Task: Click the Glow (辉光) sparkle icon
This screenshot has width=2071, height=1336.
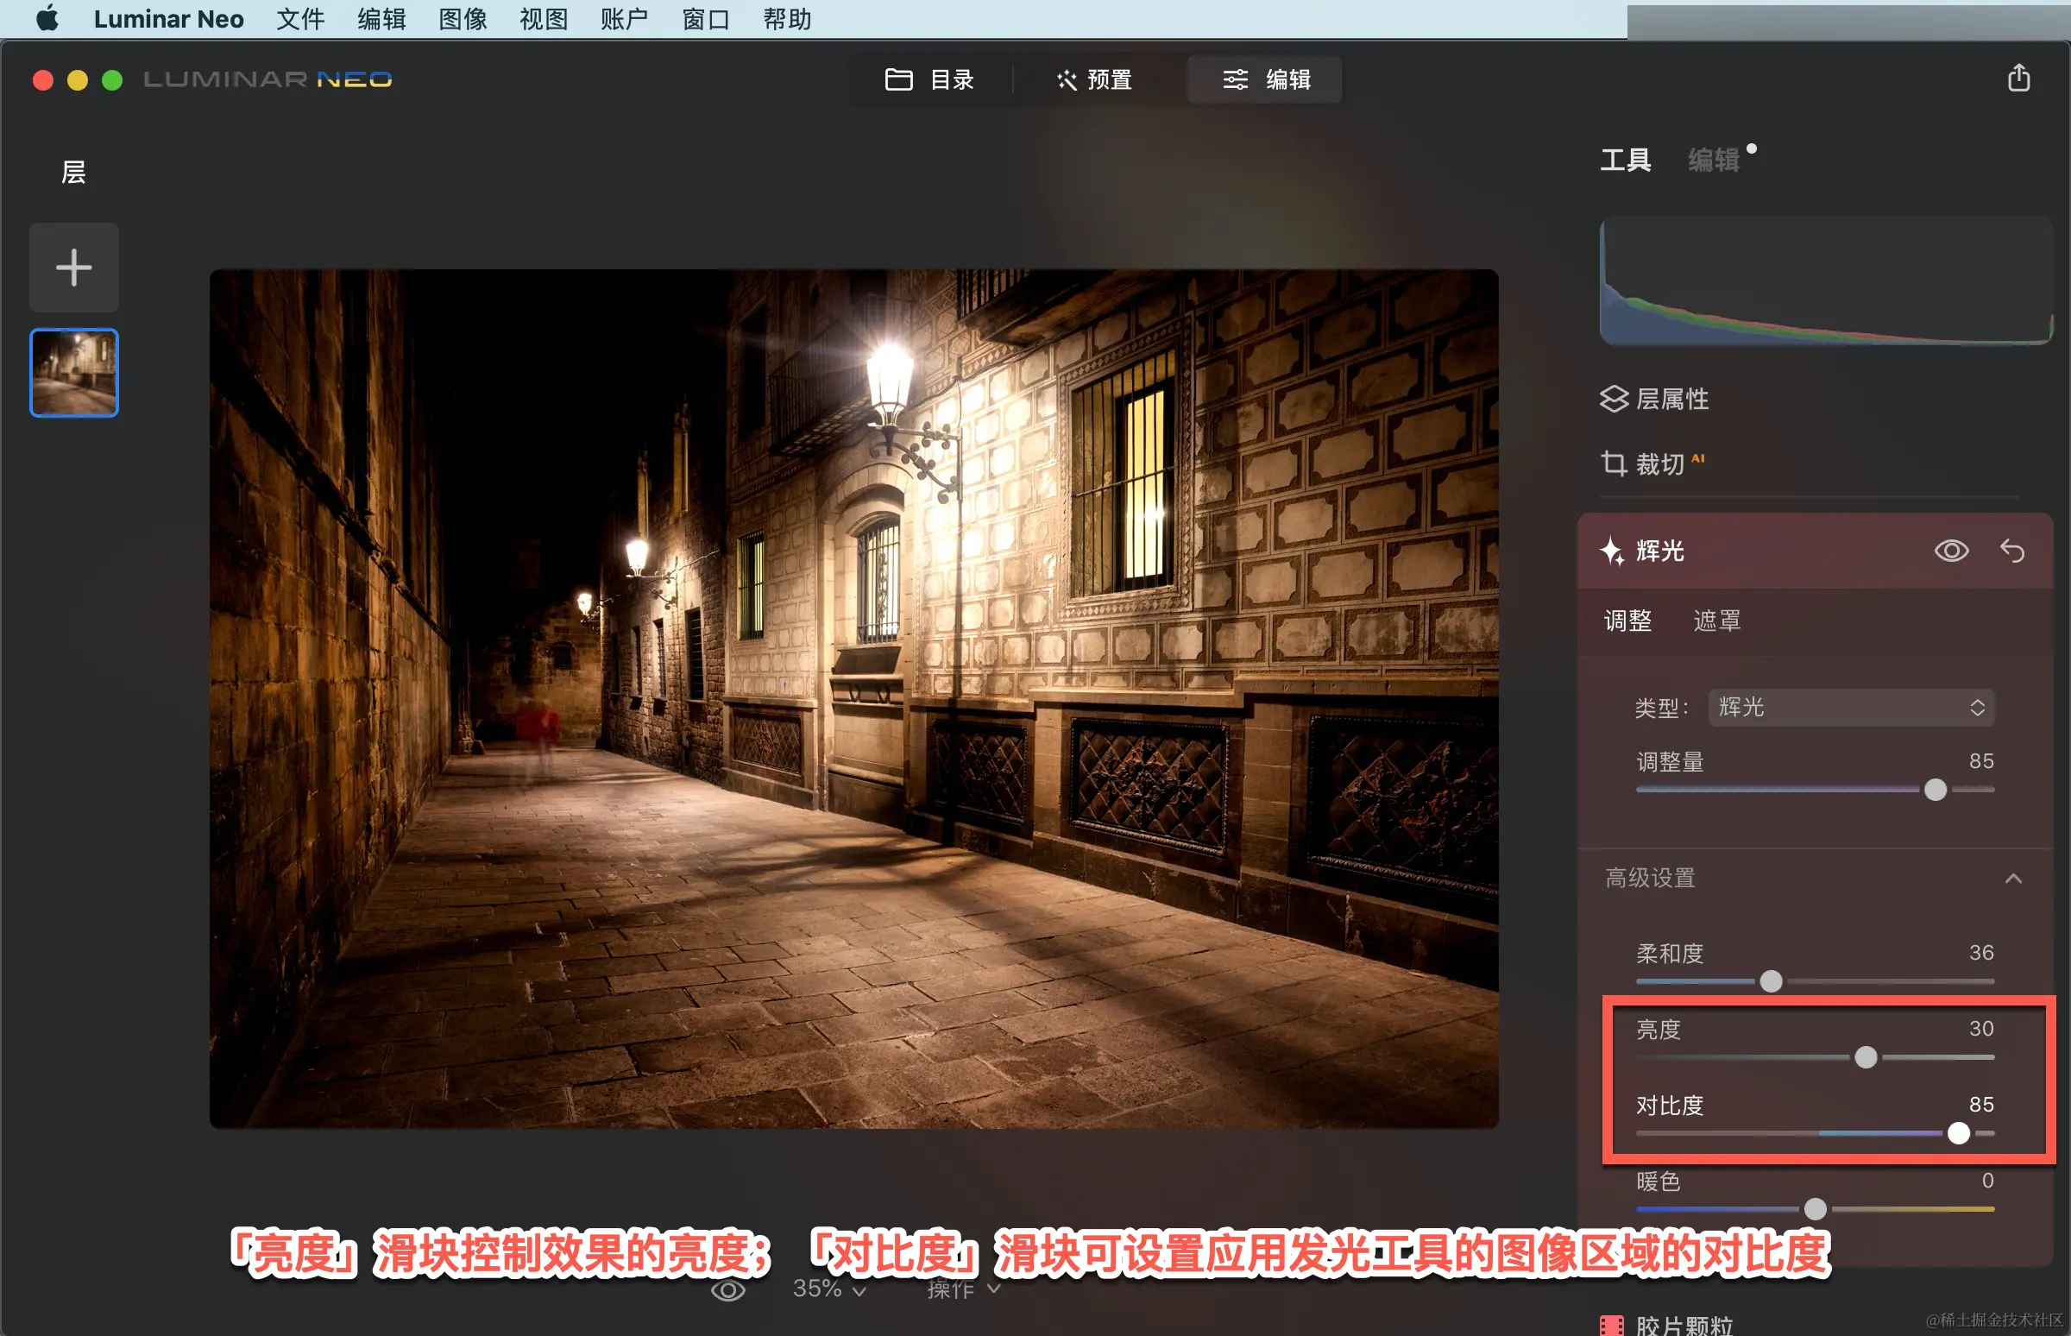Action: [x=1611, y=551]
